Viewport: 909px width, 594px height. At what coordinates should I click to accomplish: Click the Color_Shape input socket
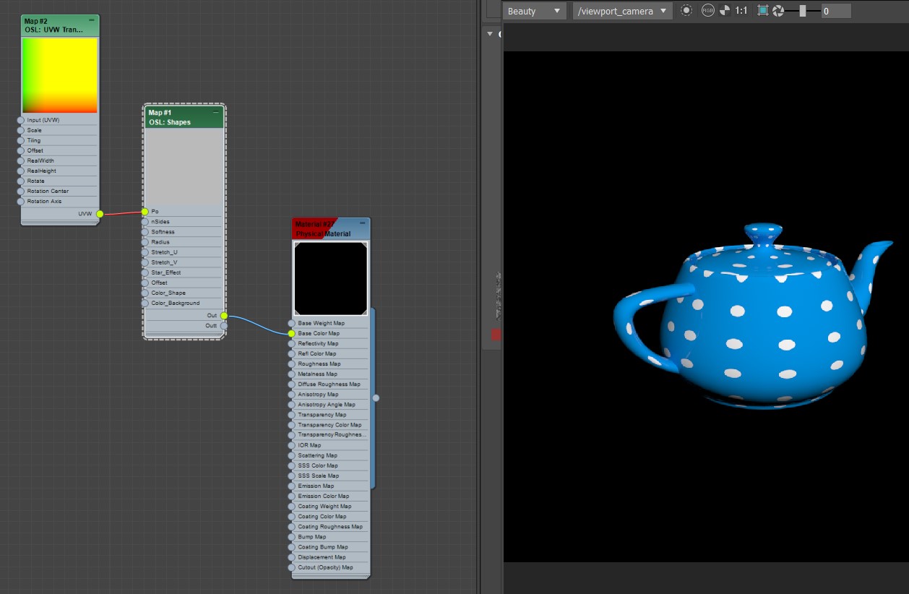[145, 293]
